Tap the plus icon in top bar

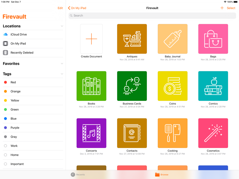[222, 8]
